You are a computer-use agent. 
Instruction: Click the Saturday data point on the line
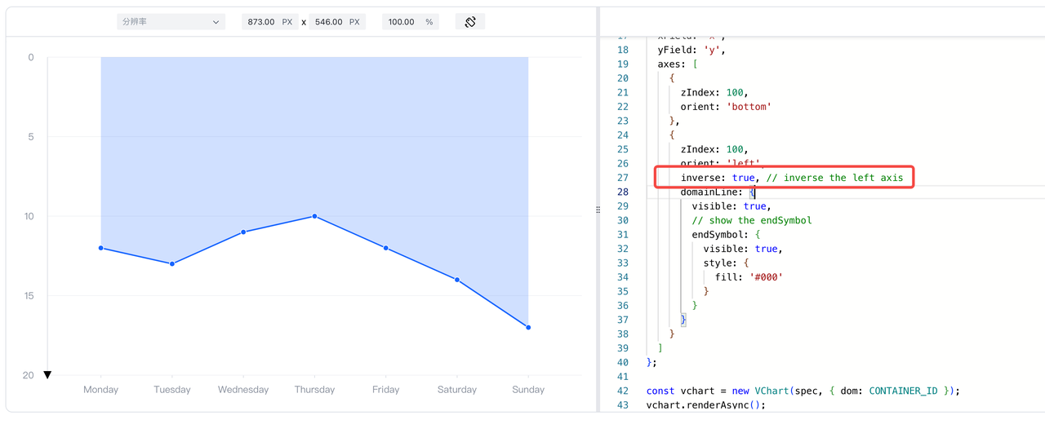(457, 280)
